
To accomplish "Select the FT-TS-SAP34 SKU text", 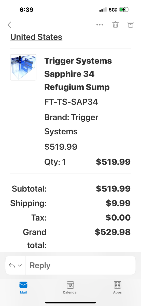I will coord(71,102).
